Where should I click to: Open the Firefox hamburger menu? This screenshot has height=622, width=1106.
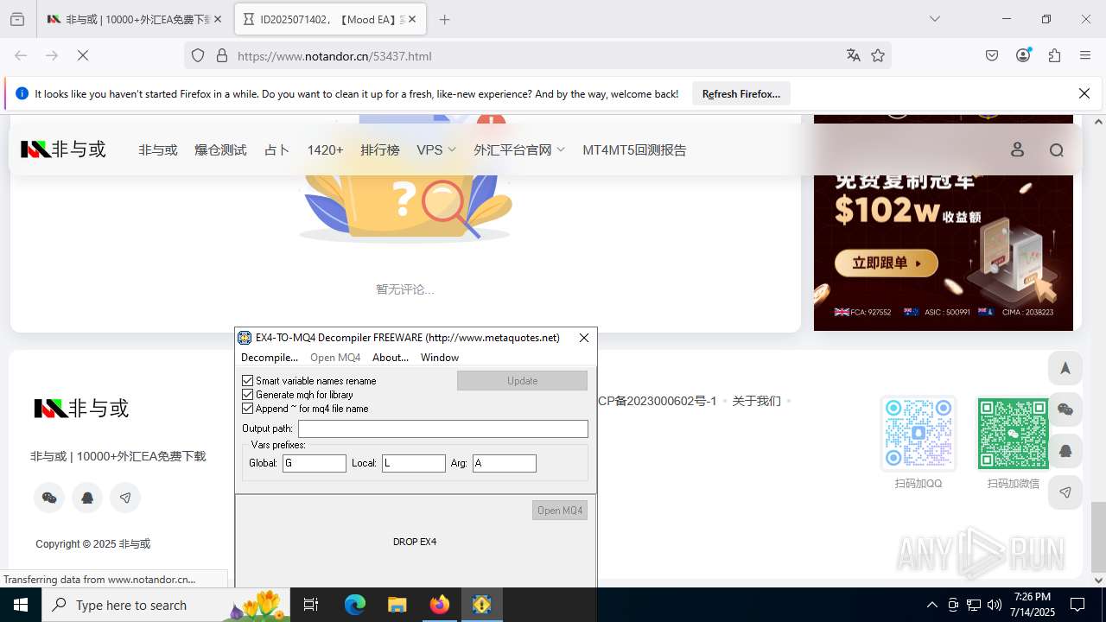[1085, 55]
